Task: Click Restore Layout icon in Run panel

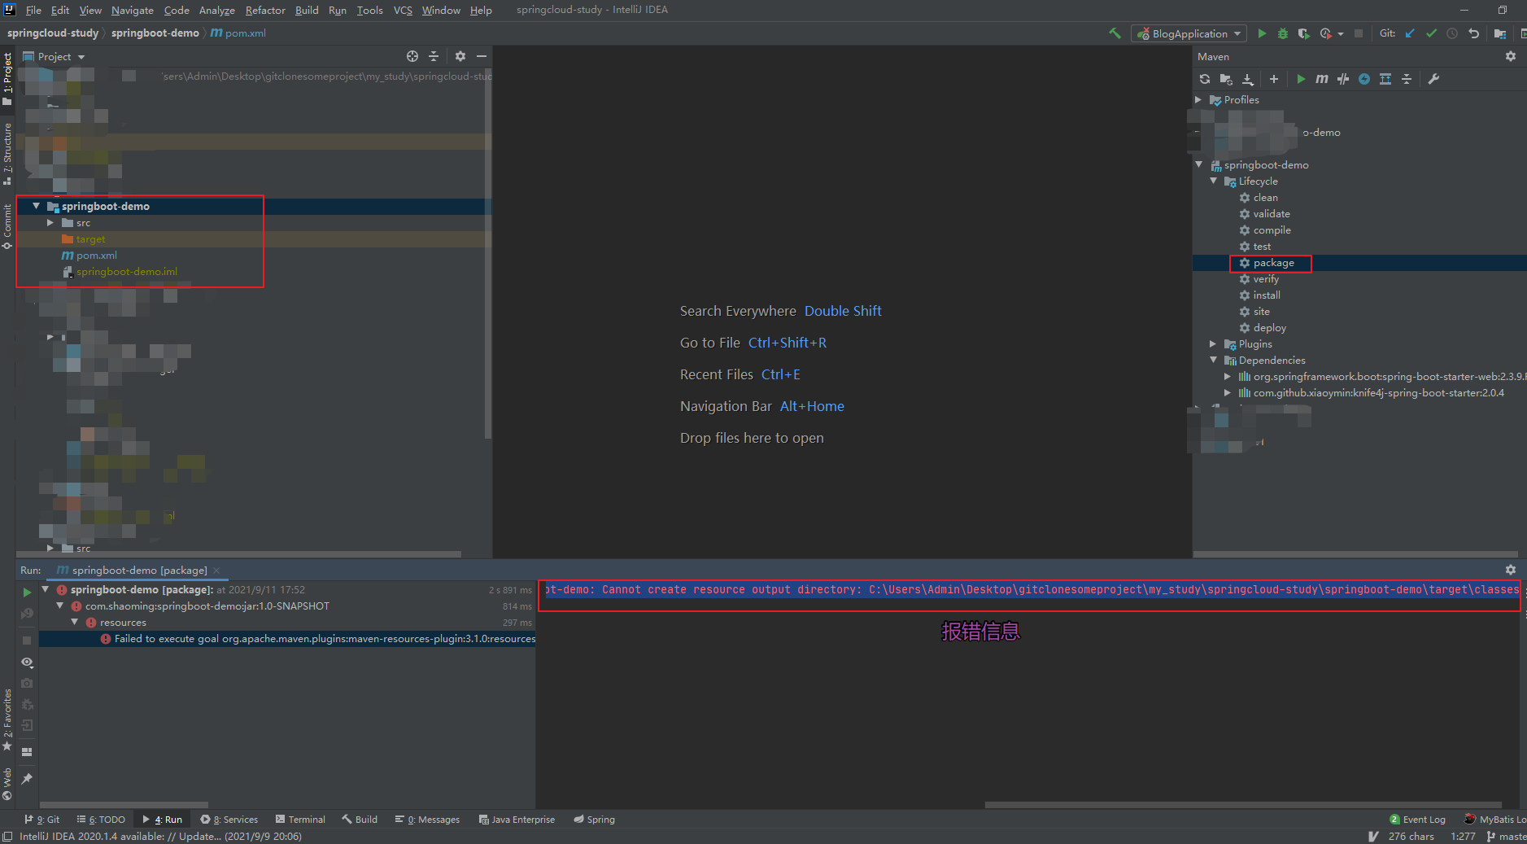Action: tap(27, 751)
